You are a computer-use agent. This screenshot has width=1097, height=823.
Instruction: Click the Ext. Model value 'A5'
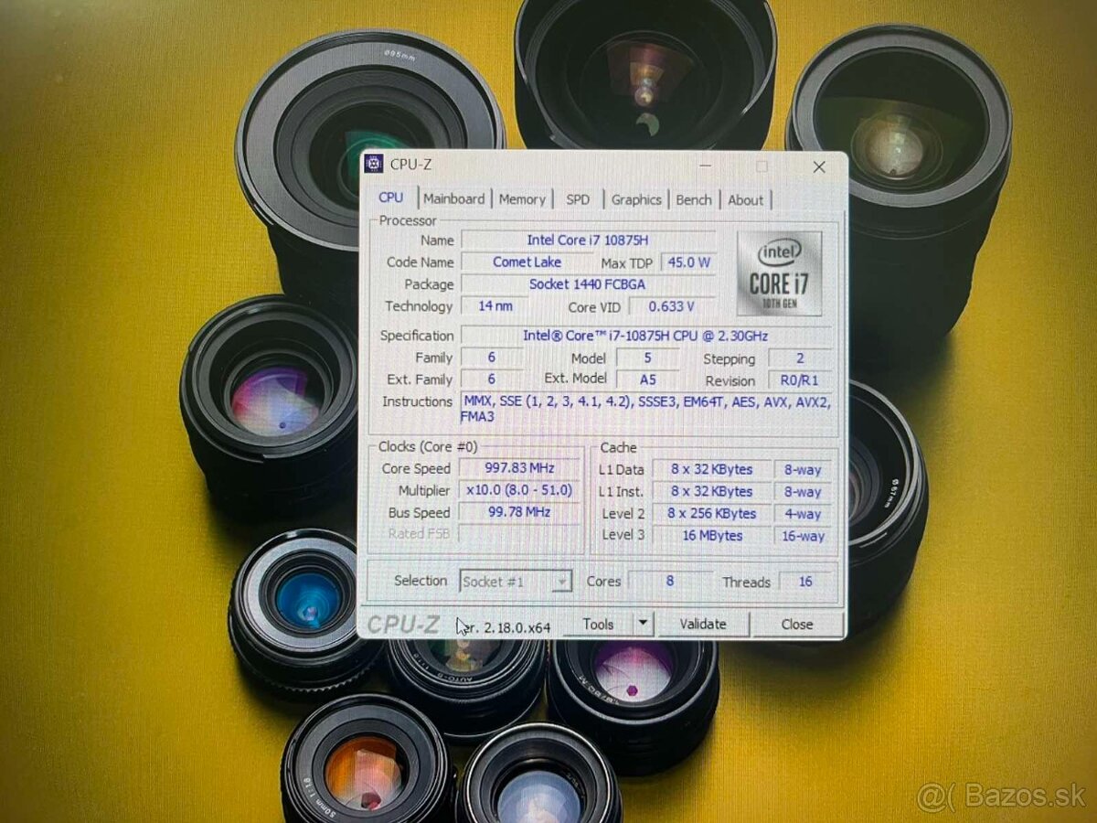[647, 379]
